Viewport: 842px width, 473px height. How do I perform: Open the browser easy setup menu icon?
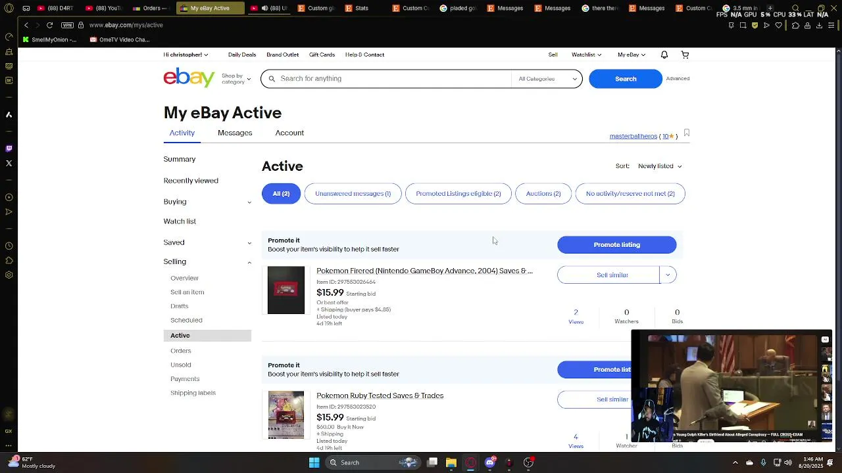coord(832,26)
